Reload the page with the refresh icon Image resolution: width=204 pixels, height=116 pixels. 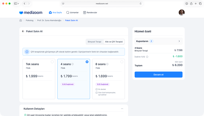(x=141, y=4)
